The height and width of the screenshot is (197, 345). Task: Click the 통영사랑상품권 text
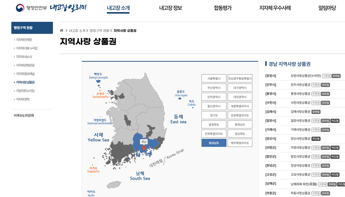(x=300, y=94)
